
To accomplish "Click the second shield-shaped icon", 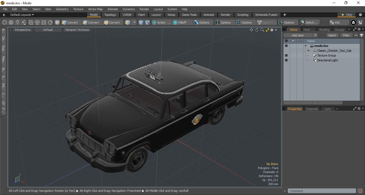I will point(147,22).
